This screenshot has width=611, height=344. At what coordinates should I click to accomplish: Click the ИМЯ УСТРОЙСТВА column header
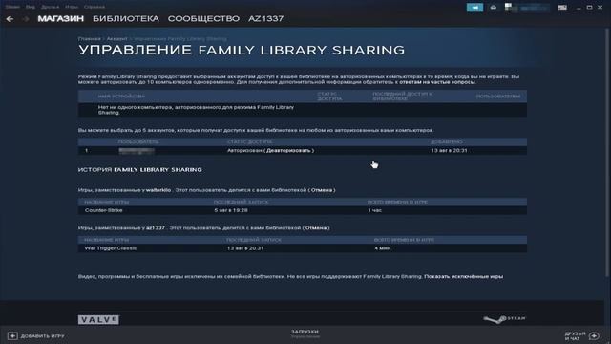121,96
